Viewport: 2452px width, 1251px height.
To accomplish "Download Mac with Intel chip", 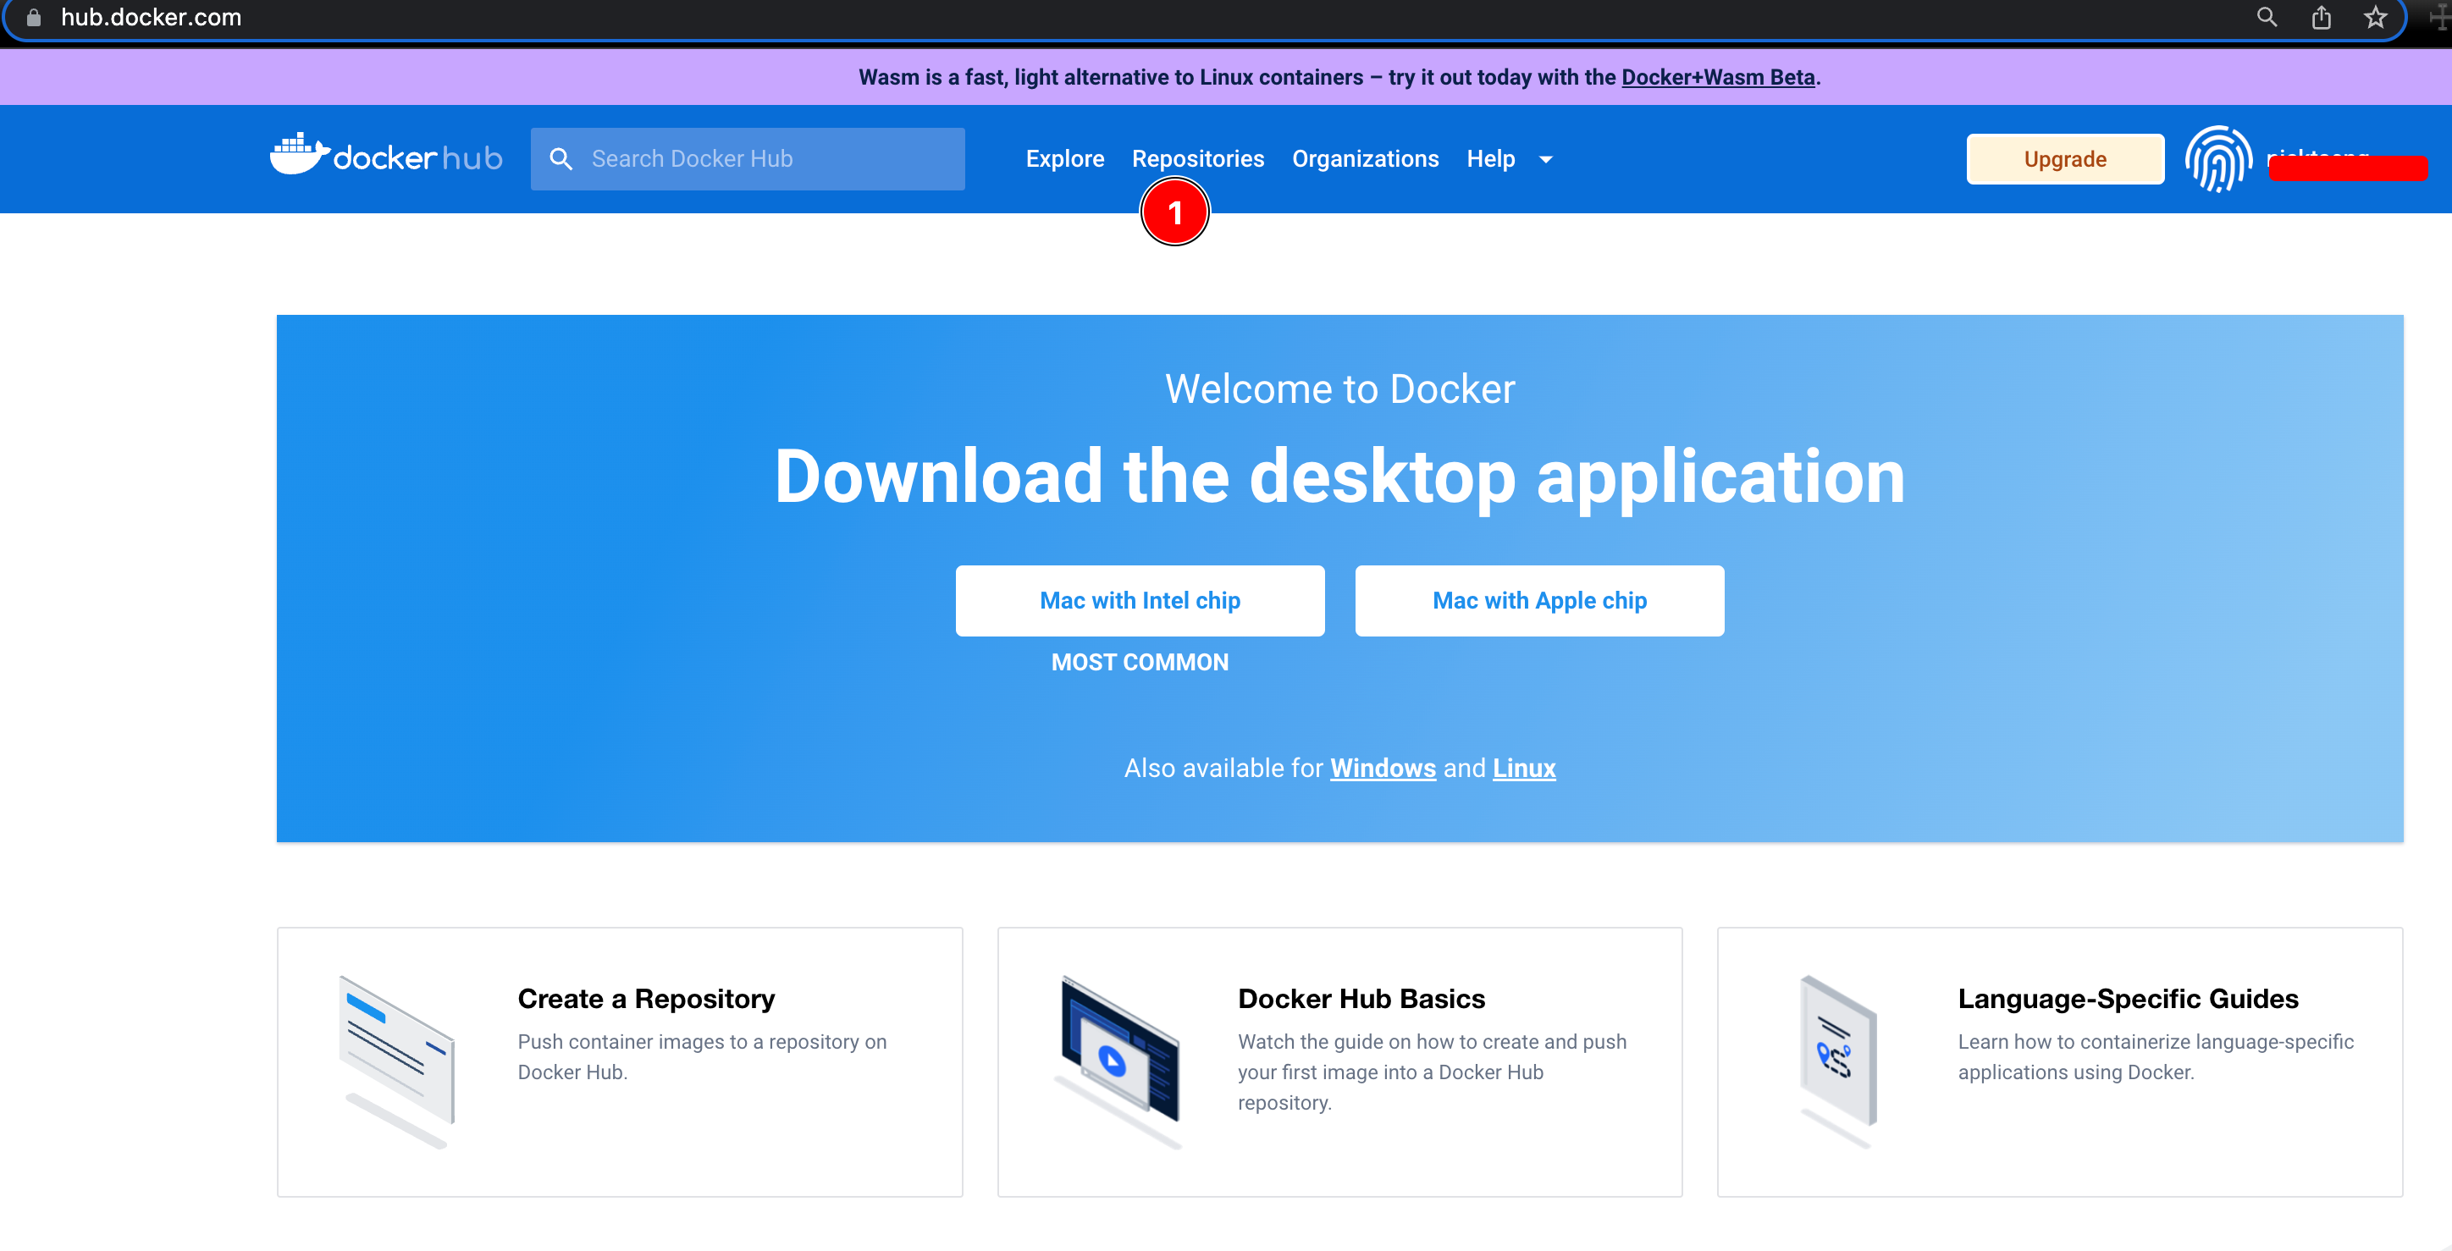I will (1140, 600).
